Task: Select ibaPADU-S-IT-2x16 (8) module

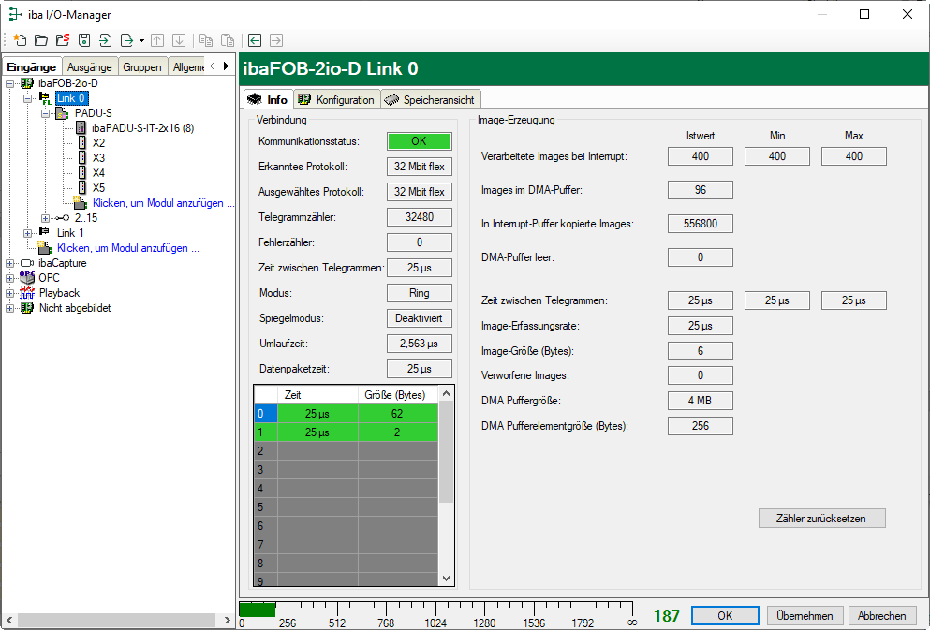Action: pyautogui.click(x=142, y=128)
